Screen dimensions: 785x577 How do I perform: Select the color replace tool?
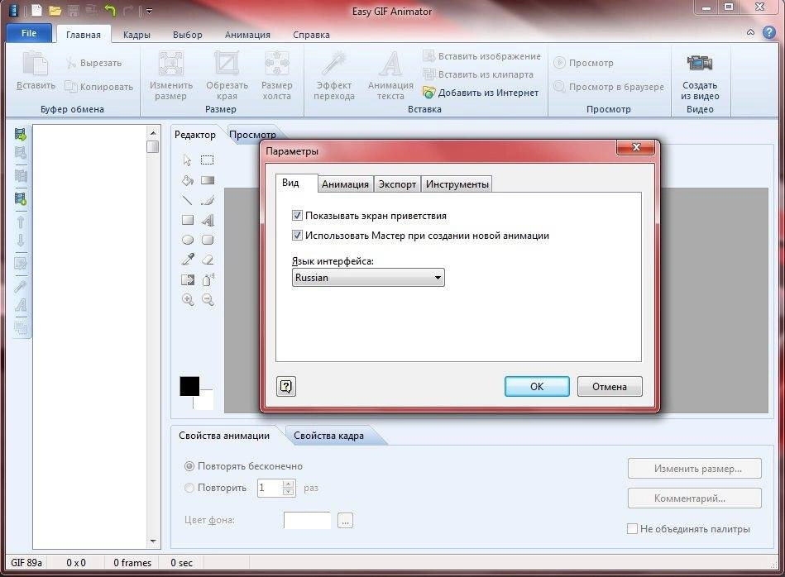[187, 279]
